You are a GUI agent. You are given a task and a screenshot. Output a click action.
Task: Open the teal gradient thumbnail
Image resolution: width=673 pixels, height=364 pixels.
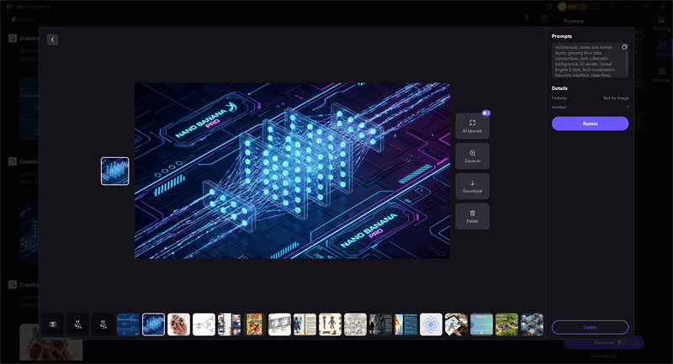(481, 324)
